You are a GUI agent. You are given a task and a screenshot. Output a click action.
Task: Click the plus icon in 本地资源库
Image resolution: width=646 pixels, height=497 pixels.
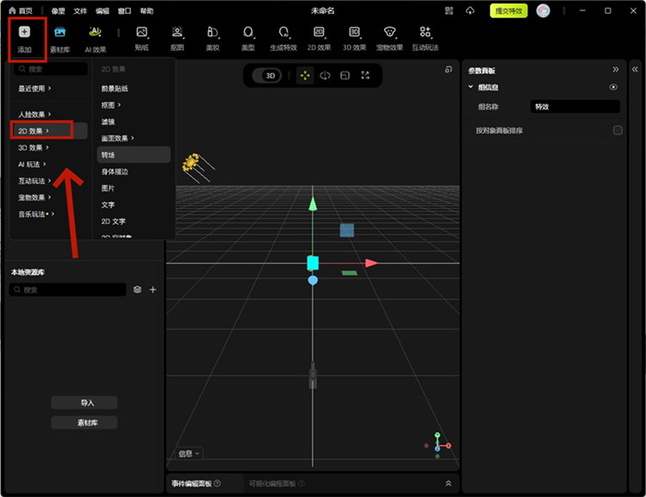point(153,290)
